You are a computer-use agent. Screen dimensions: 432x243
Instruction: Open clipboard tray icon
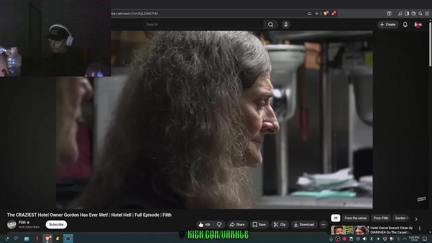(x=351, y=239)
